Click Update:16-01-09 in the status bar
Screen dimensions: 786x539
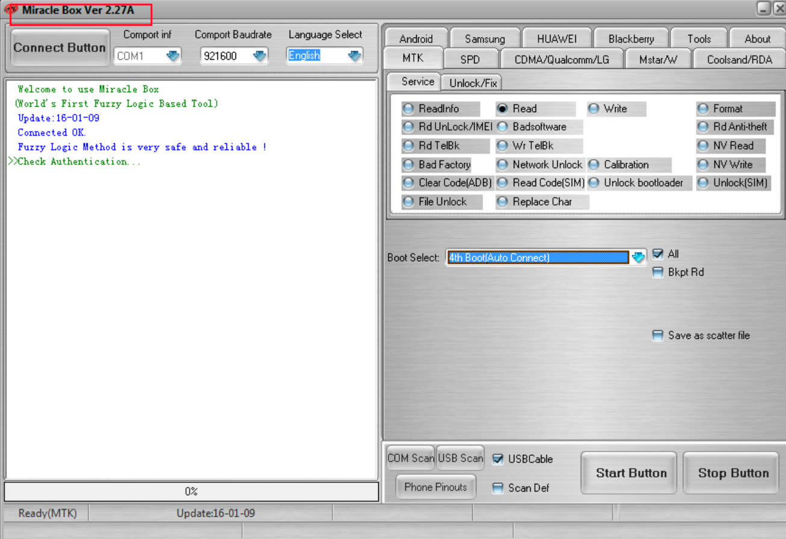[x=216, y=514]
